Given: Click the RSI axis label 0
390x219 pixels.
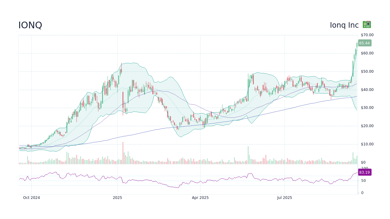Looking at the screenshot, I should point(362,193).
